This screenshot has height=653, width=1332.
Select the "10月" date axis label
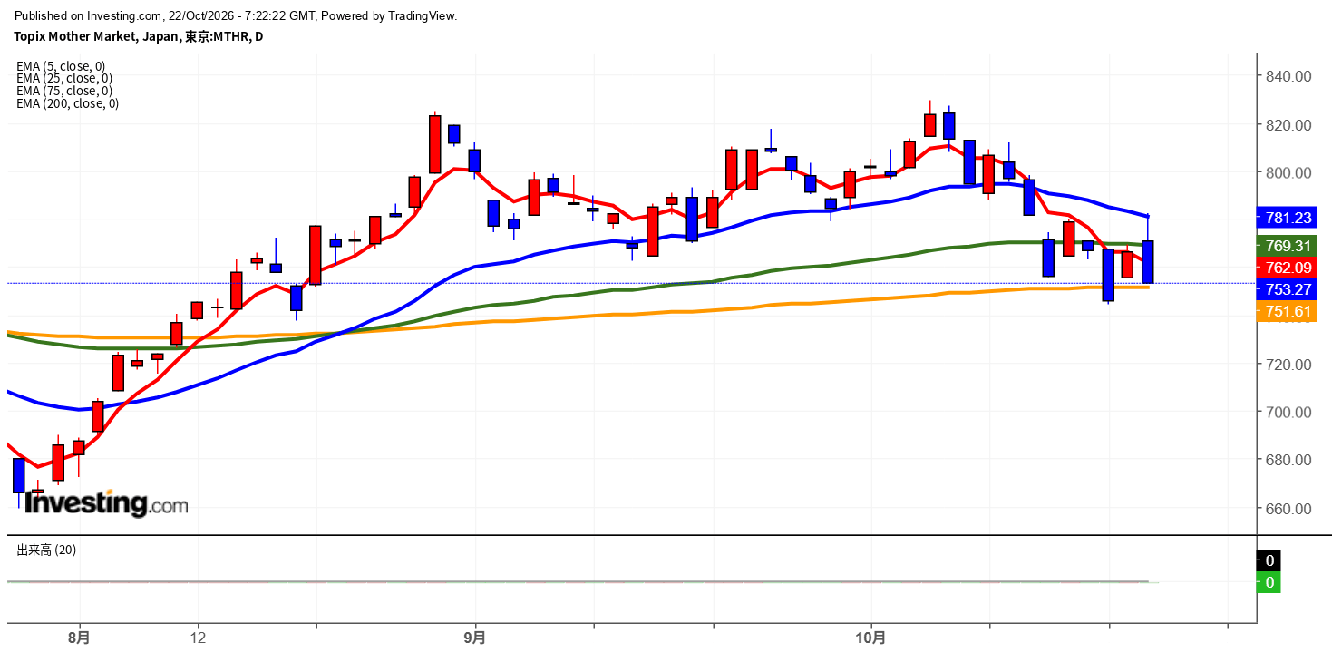[x=871, y=638]
